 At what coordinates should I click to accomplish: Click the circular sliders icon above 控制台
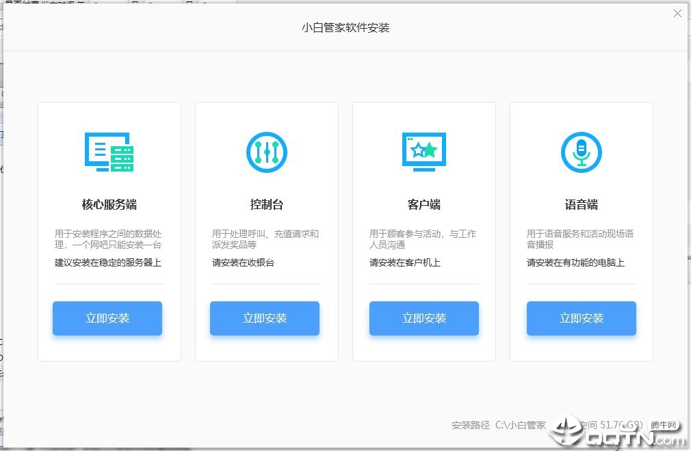click(x=266, y=152)
